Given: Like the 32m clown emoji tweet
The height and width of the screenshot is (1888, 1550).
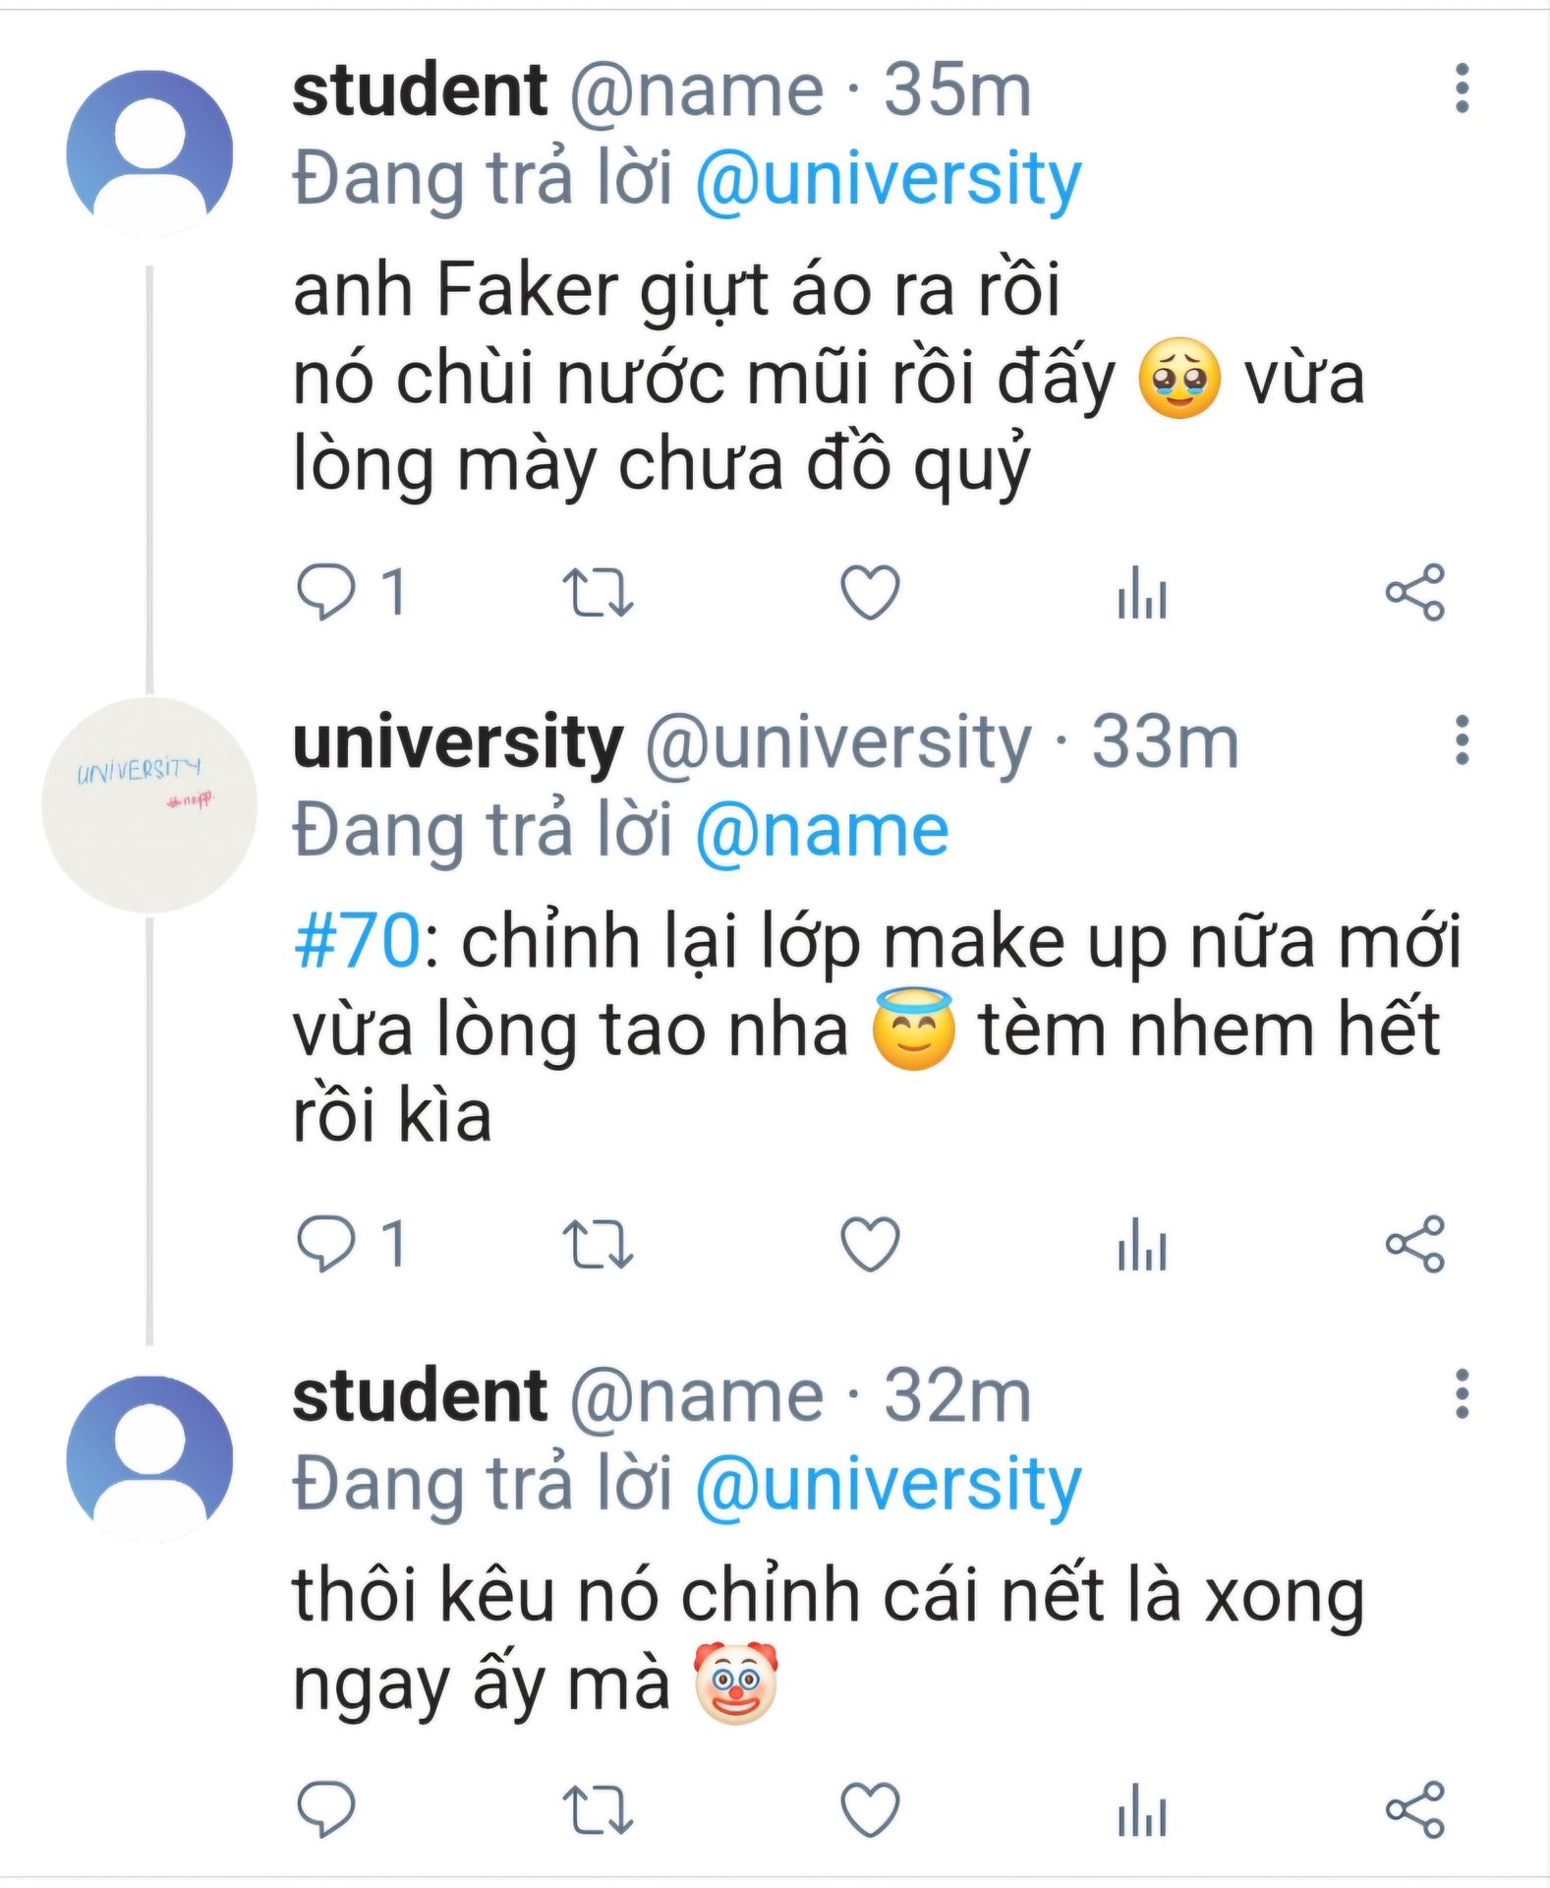Looking at the screenshot, I should click(x=870, y=1809).
